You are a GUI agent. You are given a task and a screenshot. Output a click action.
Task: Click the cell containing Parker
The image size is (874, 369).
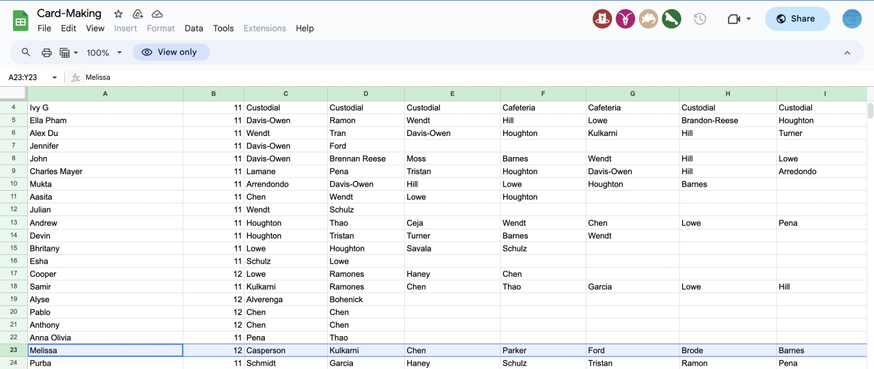pyautogui.click(x=543, y=351)
